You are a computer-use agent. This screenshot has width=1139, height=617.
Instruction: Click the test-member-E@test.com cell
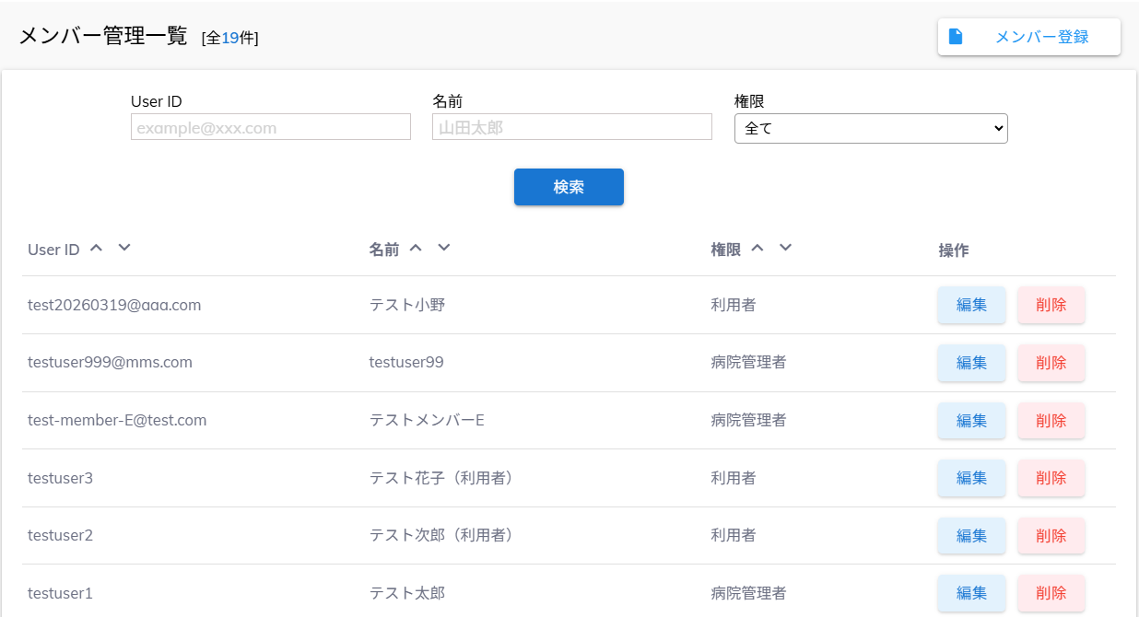(117, 420)
